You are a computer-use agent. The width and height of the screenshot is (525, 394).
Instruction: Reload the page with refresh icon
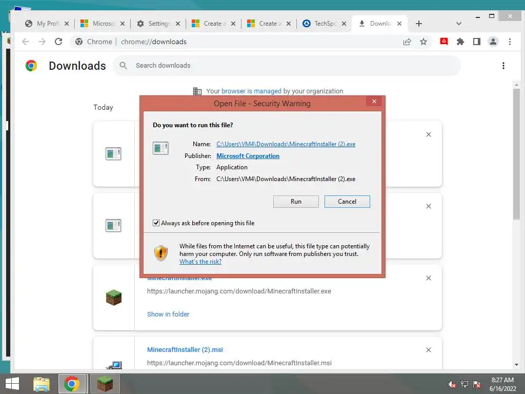[x=58, y=42]
